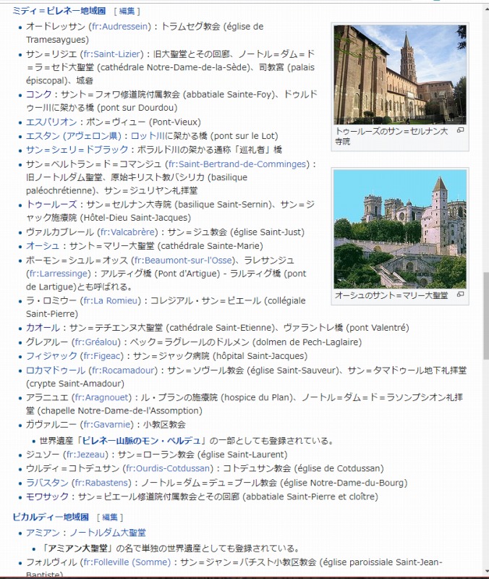
Task: Open the ノートルダム大聖堂 link under アミアン
Action: (x=107, y=533)
